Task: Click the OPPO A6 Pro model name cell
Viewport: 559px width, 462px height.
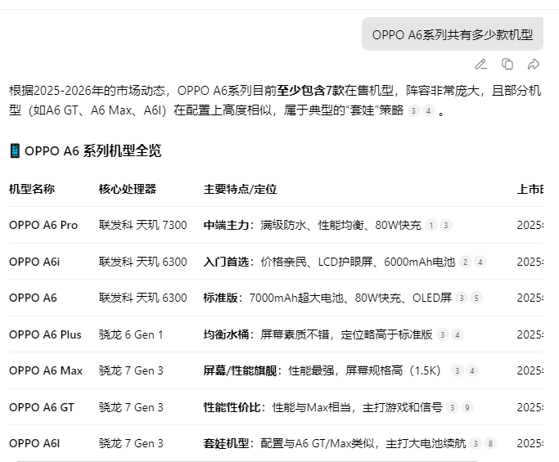Action: [x=43, y=225]
